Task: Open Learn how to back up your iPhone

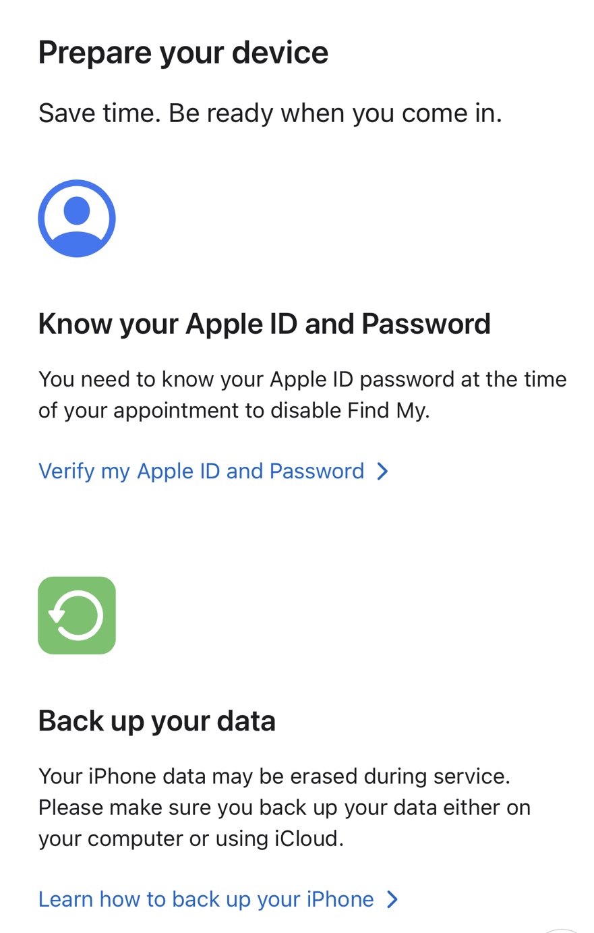Action: pos(206,899)
